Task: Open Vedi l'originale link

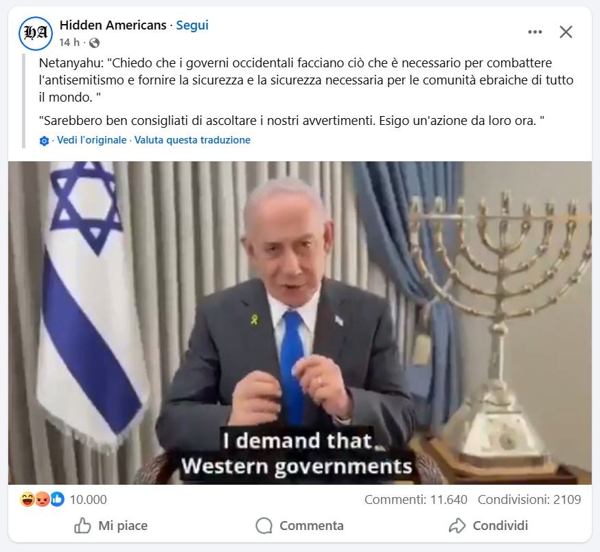Action: tap(91, 140)
